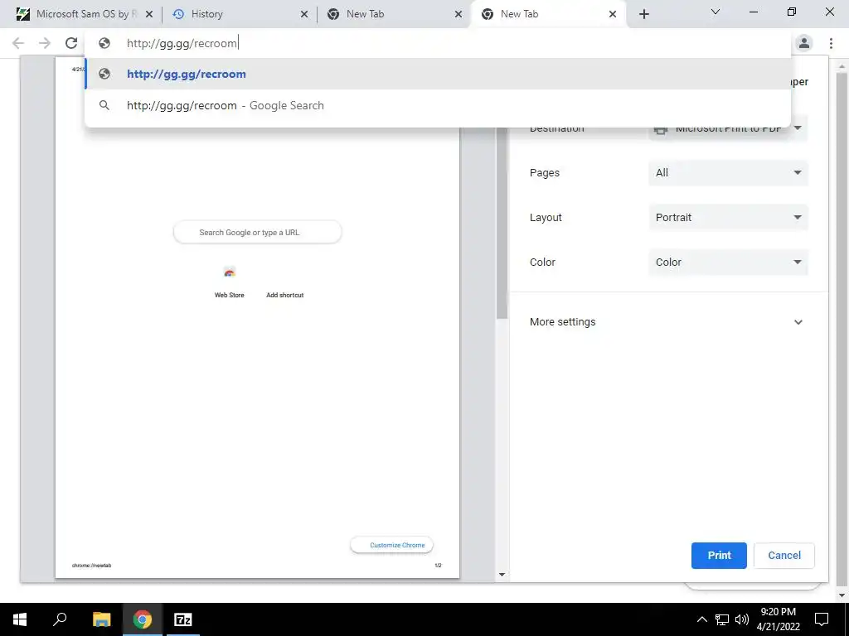Open taskbar search magnifier
This screenshot has height=636, width=849.
tap(60, 619)
